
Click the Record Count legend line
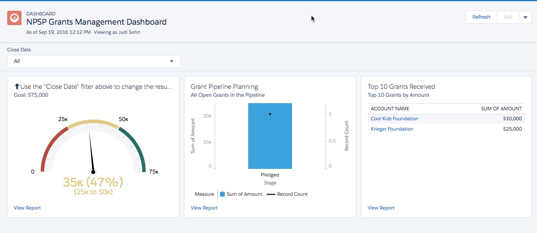[x=271, y=194]
